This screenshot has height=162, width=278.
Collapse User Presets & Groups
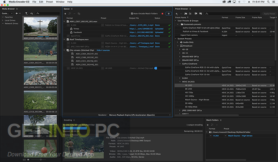(176, 21)
